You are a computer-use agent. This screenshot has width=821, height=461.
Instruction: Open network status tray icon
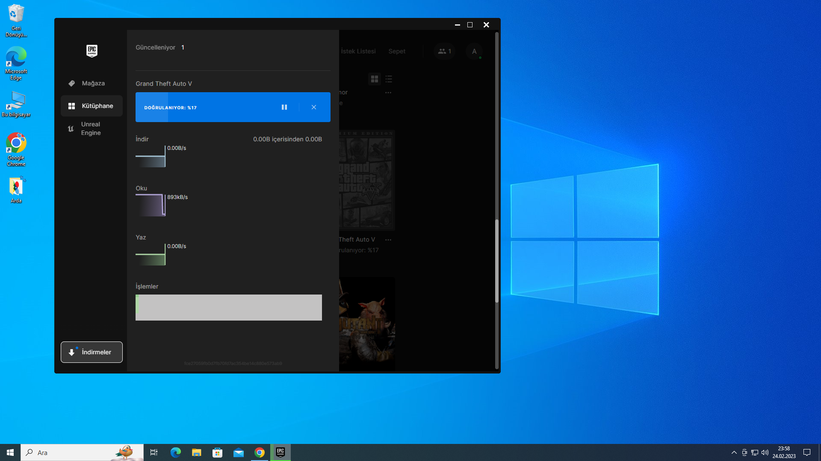pyautogui.click(x=755, y=452)
